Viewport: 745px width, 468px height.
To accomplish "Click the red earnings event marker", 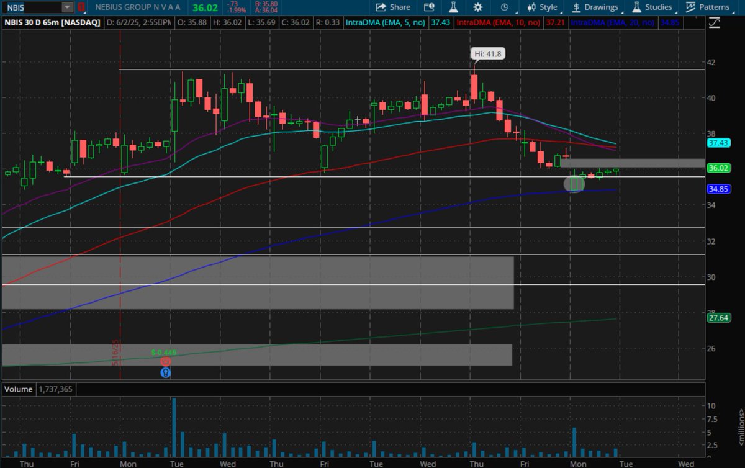I will [x=165, y=361].
